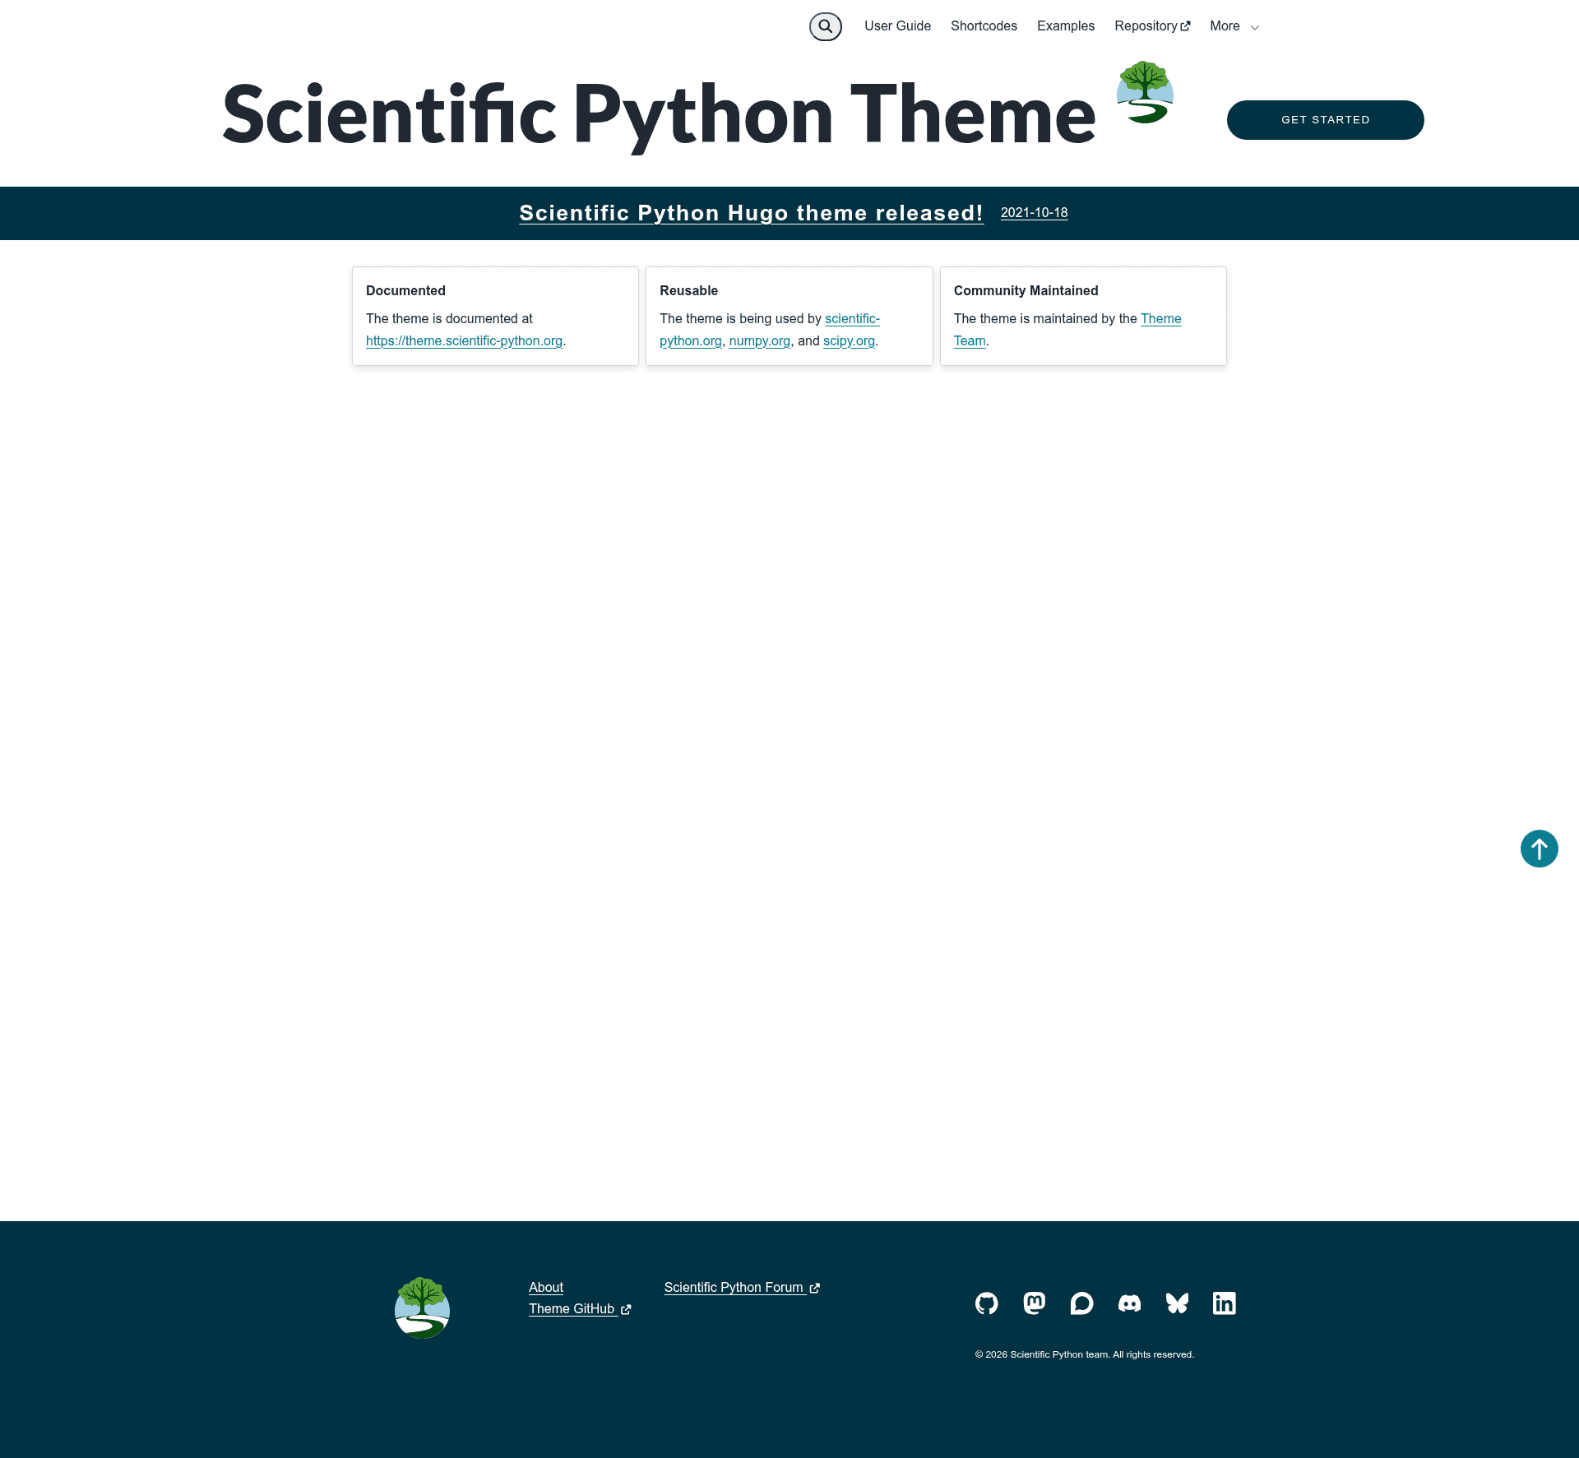The image size is (1579, 1458).
Task: Open the Scientific Python Forum link
Action: click(x=742, y=1287)
